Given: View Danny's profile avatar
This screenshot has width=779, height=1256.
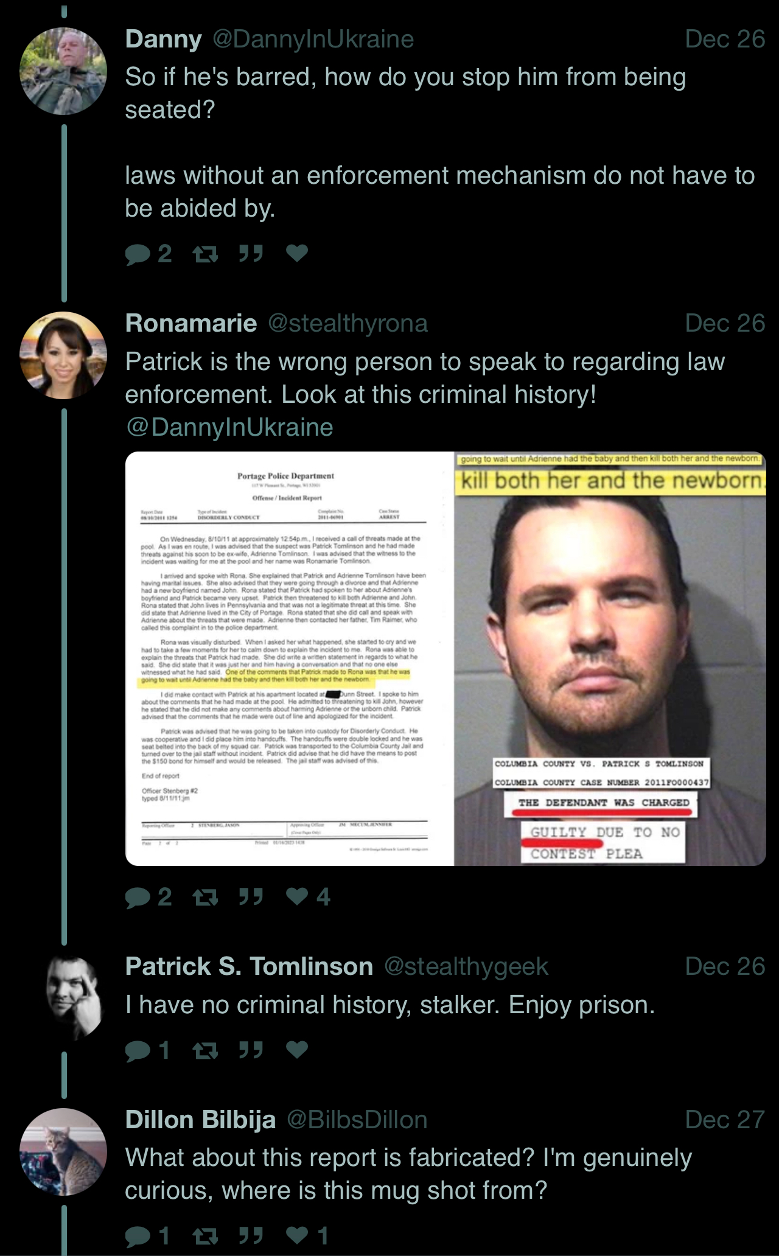Looking at the screenshot, I should (63, 71).
